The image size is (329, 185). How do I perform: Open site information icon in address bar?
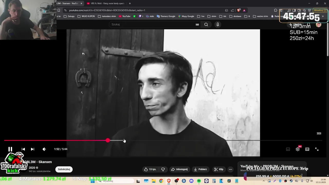point(65,10)
